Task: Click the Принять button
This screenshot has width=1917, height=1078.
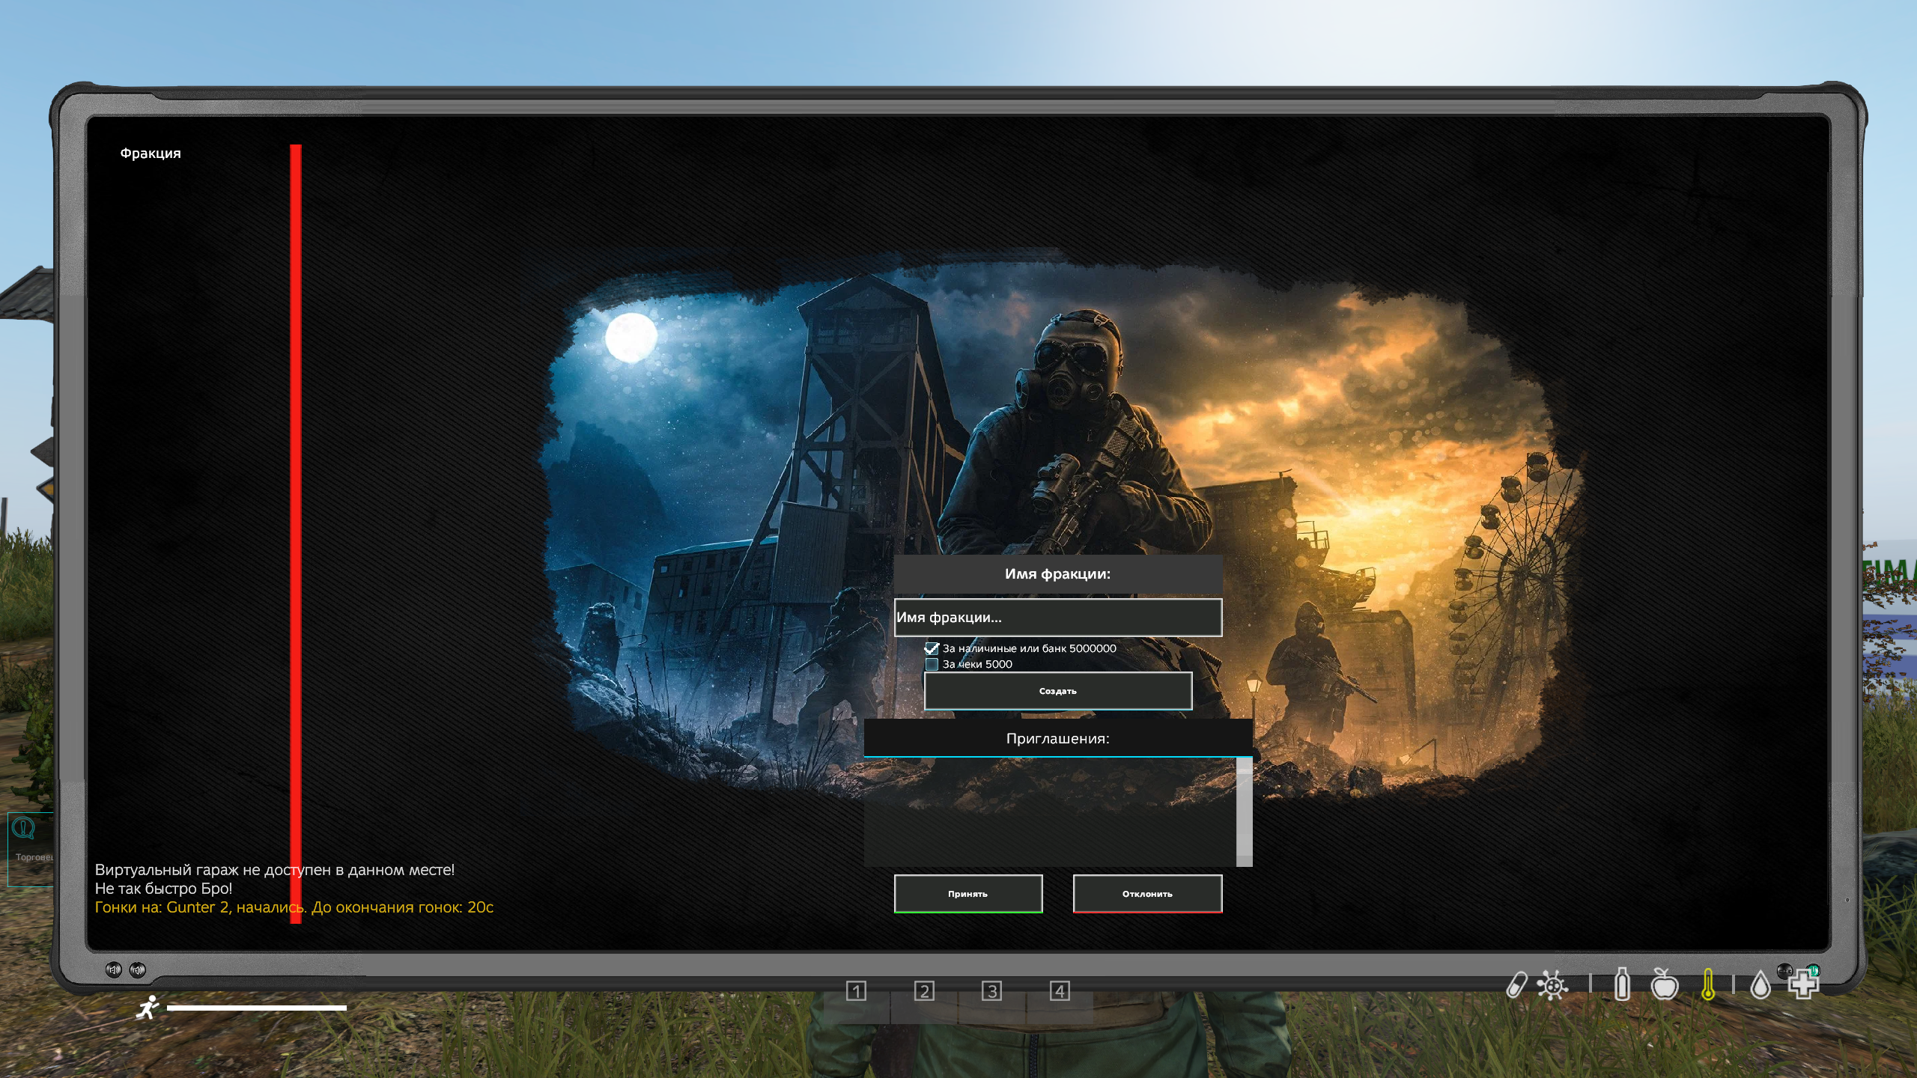Action: pos(967,894)
